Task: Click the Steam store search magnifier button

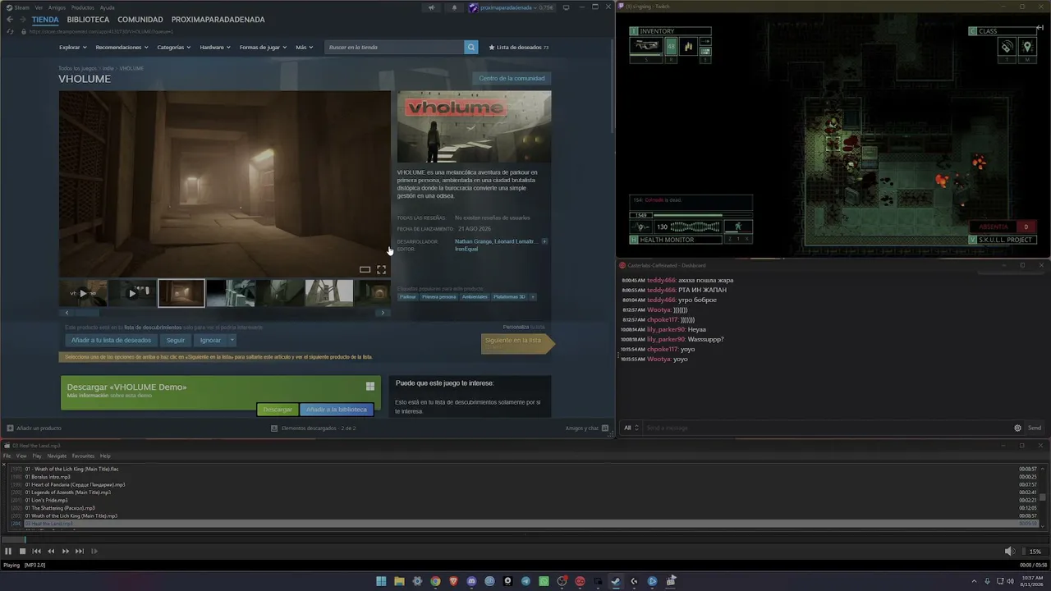Action: tap(471, 47)
